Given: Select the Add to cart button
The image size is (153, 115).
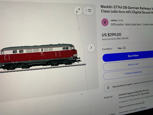Looking at the screenshot, I should pyautogui.click(x=128, y=65).
